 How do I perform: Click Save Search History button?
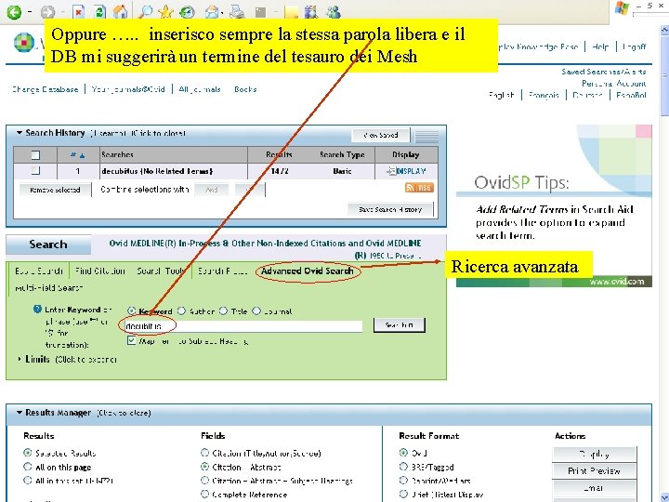coord(390,209)
